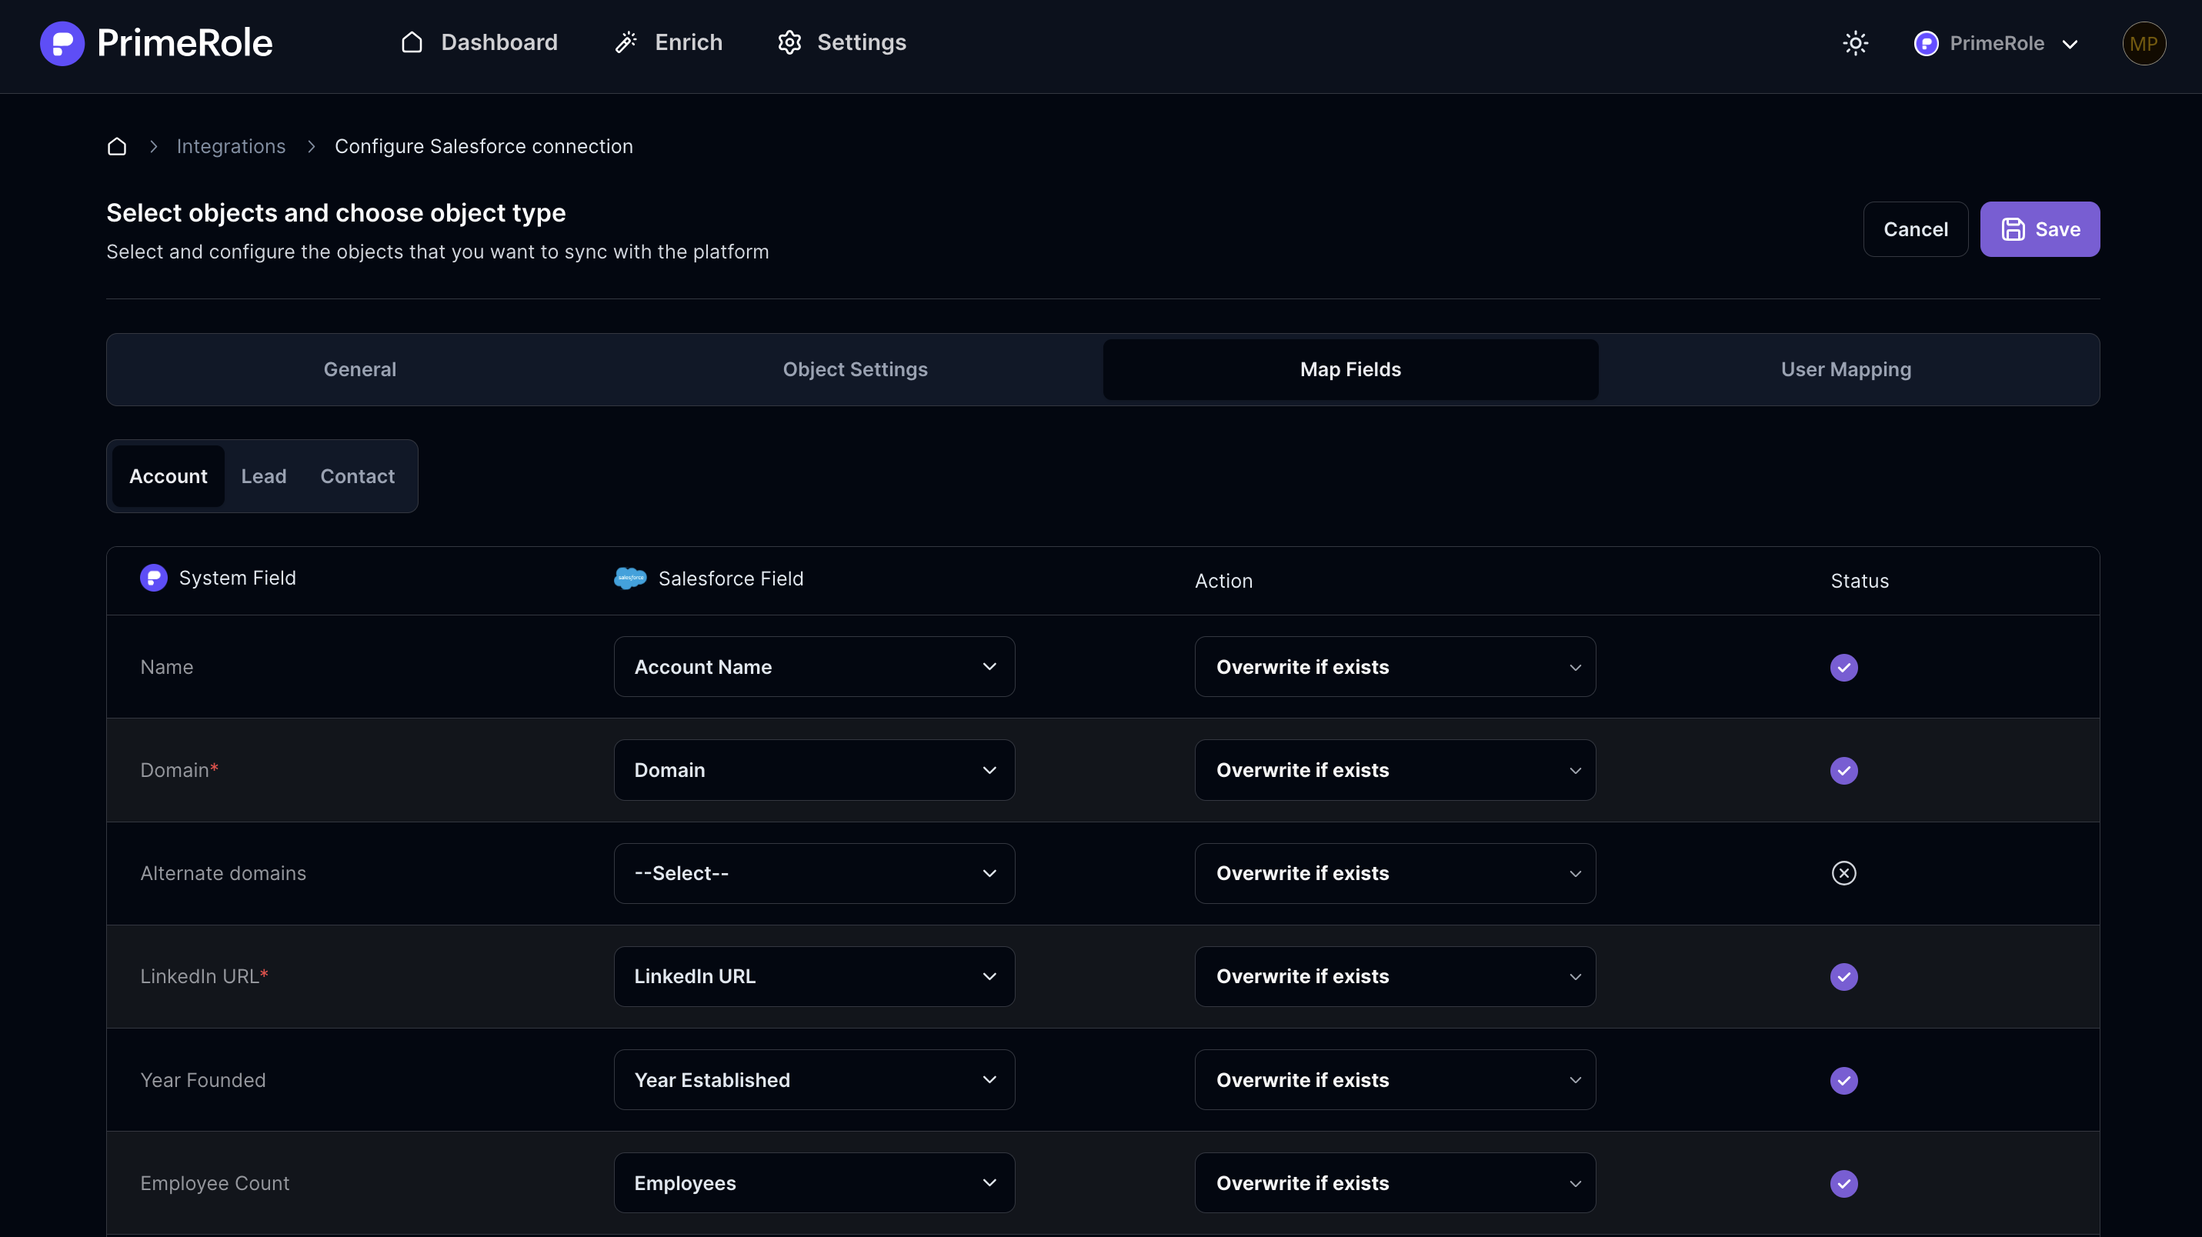
Task: Click the Salesforce Field column header
Action: click(x=730, y=578)
